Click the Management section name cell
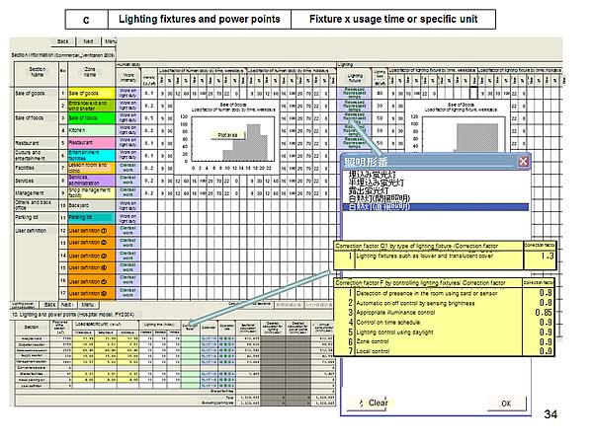This screenshot has height=444, width=593. (x=36, y=193)
